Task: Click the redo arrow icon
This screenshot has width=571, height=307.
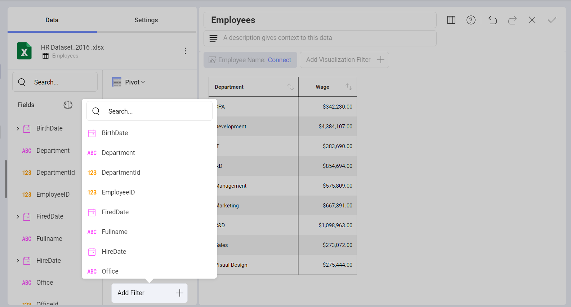Action: coord(512,20)
